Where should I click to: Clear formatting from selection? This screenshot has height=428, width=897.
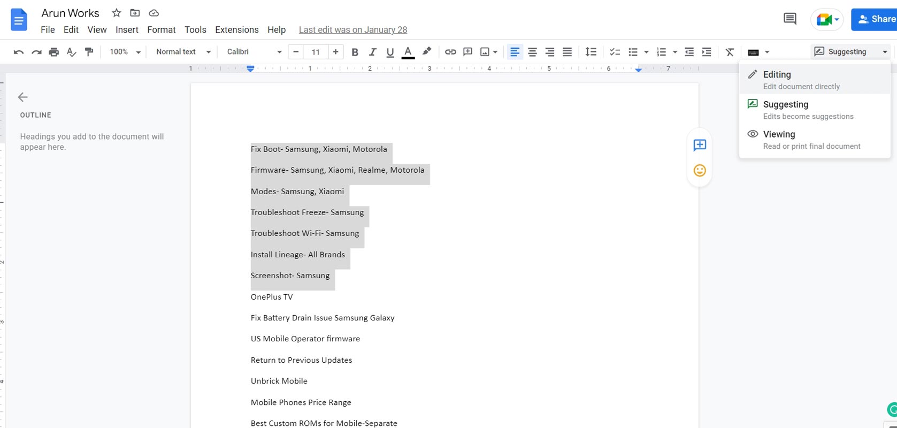[730, 52]
